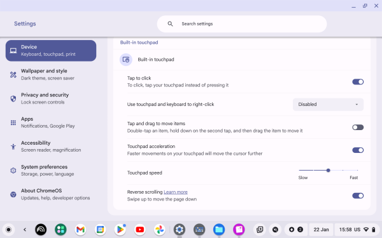Turn off Reverse scrolling toggle
This screenshot has height=238, width=382.
pos(358,195)
